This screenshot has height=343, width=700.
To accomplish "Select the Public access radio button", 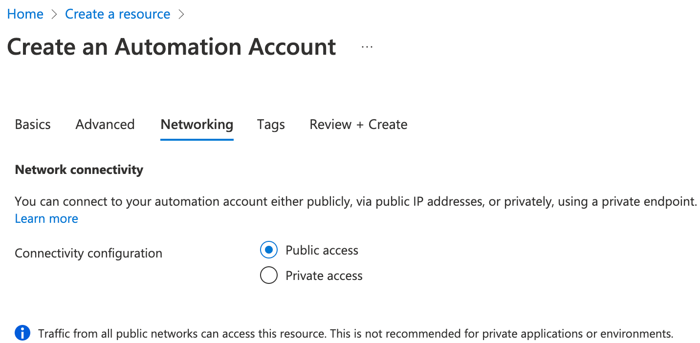I will click(x=269, y=250).
